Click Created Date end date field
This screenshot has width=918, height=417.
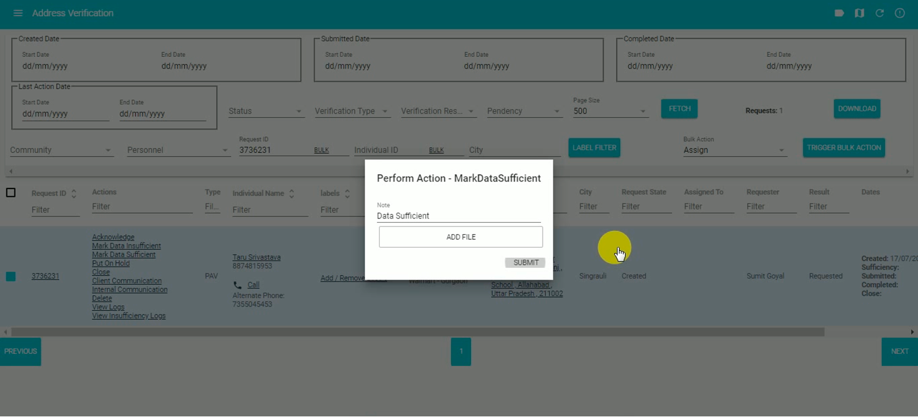pyautogui.click(x=225, y=66)
